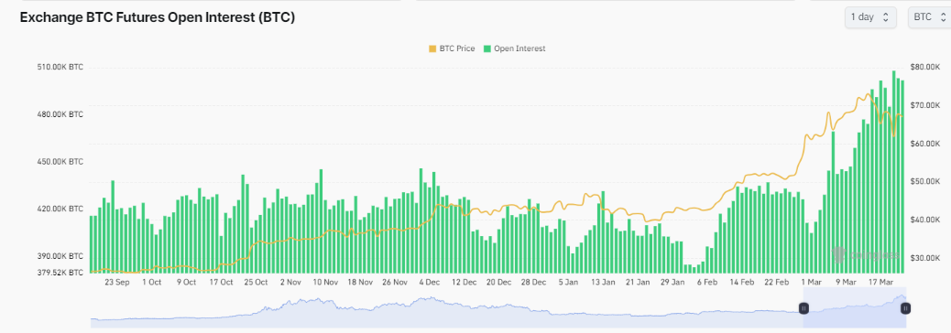This screenshot has width=951, height=333.
Task: Toggle the Open Interest legend series
Action: (x=514, y=48)
